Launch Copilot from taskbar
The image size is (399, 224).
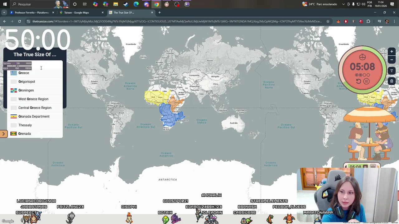[x=95, y=4]
